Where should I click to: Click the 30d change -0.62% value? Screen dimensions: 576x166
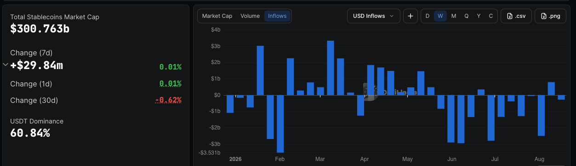click(168, 100)
